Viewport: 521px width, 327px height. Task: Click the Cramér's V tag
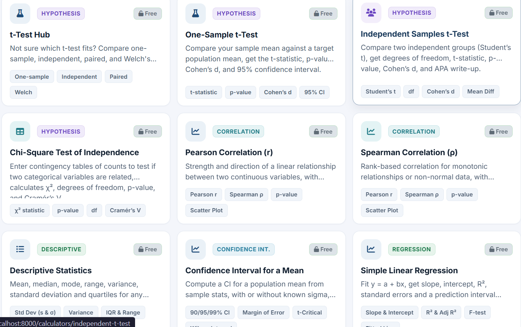point(125,210)
